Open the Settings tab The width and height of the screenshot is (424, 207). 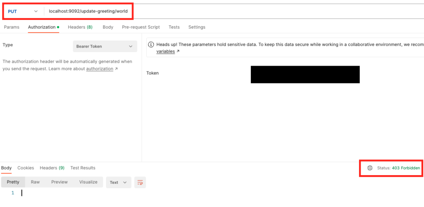197,27
